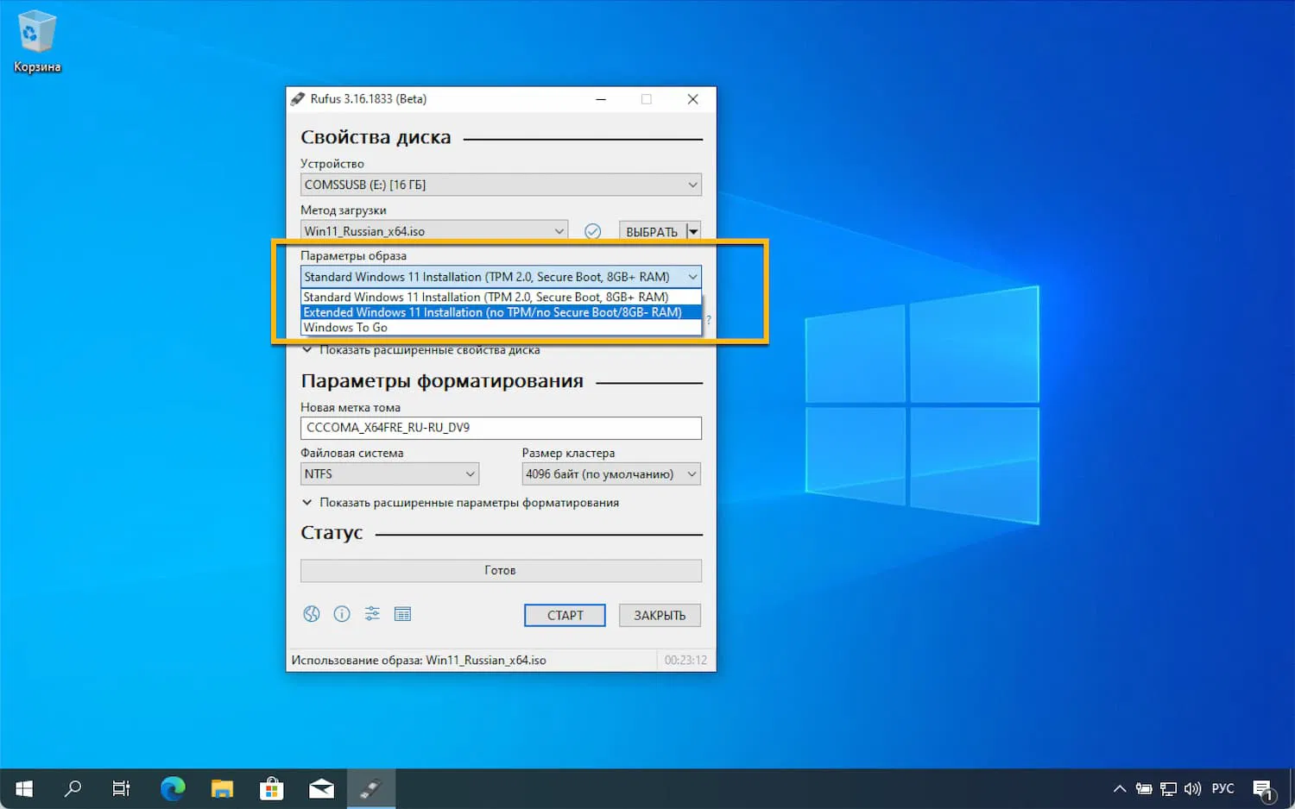Click the ЗАКРЫТЬ button
Screen dimensions: 1295x809
click(x=660, y=615)
